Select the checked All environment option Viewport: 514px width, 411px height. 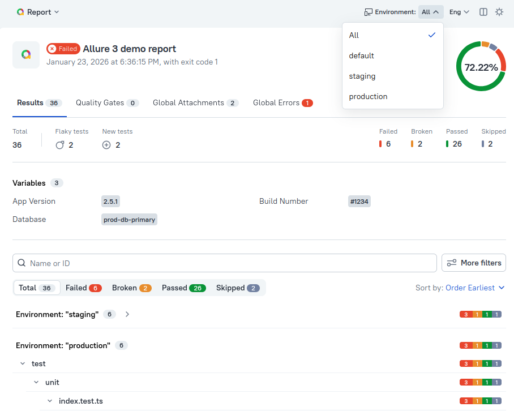tap(392, 35)
